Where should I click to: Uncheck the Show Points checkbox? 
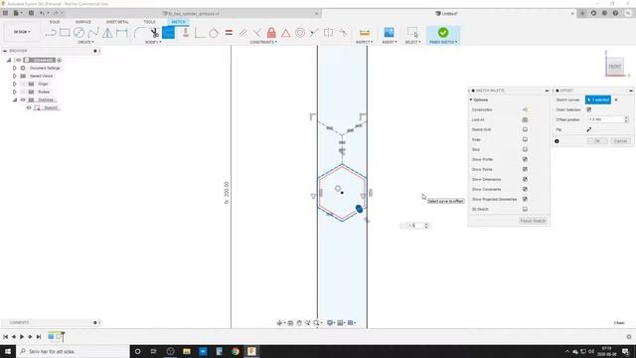click(525, 169)
